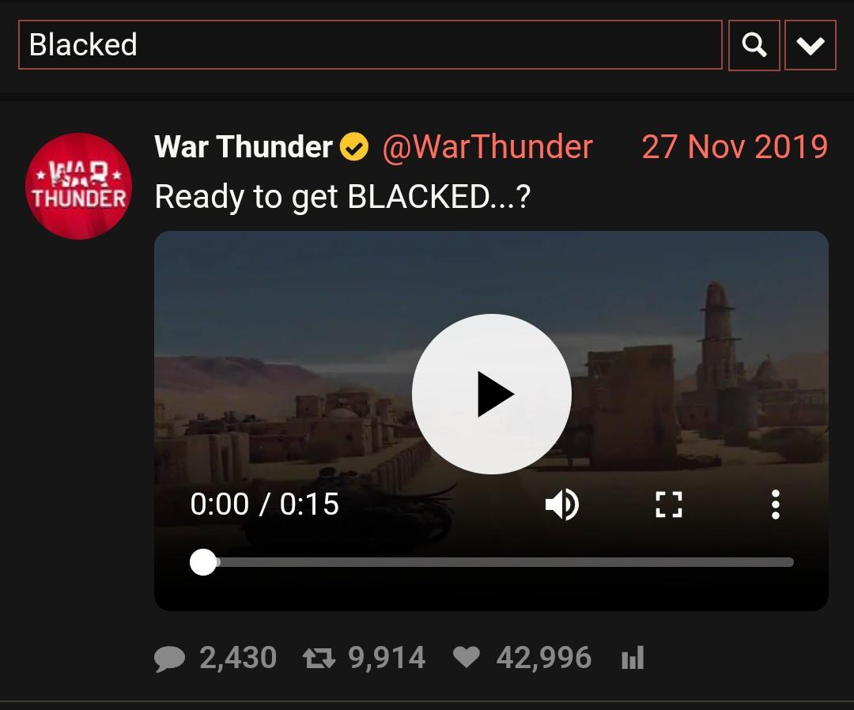Click the replies speech bubble icon
Image resolution: width=854 pixels, height=710 pixels.
pyautogui.click(x=169, y=659)
